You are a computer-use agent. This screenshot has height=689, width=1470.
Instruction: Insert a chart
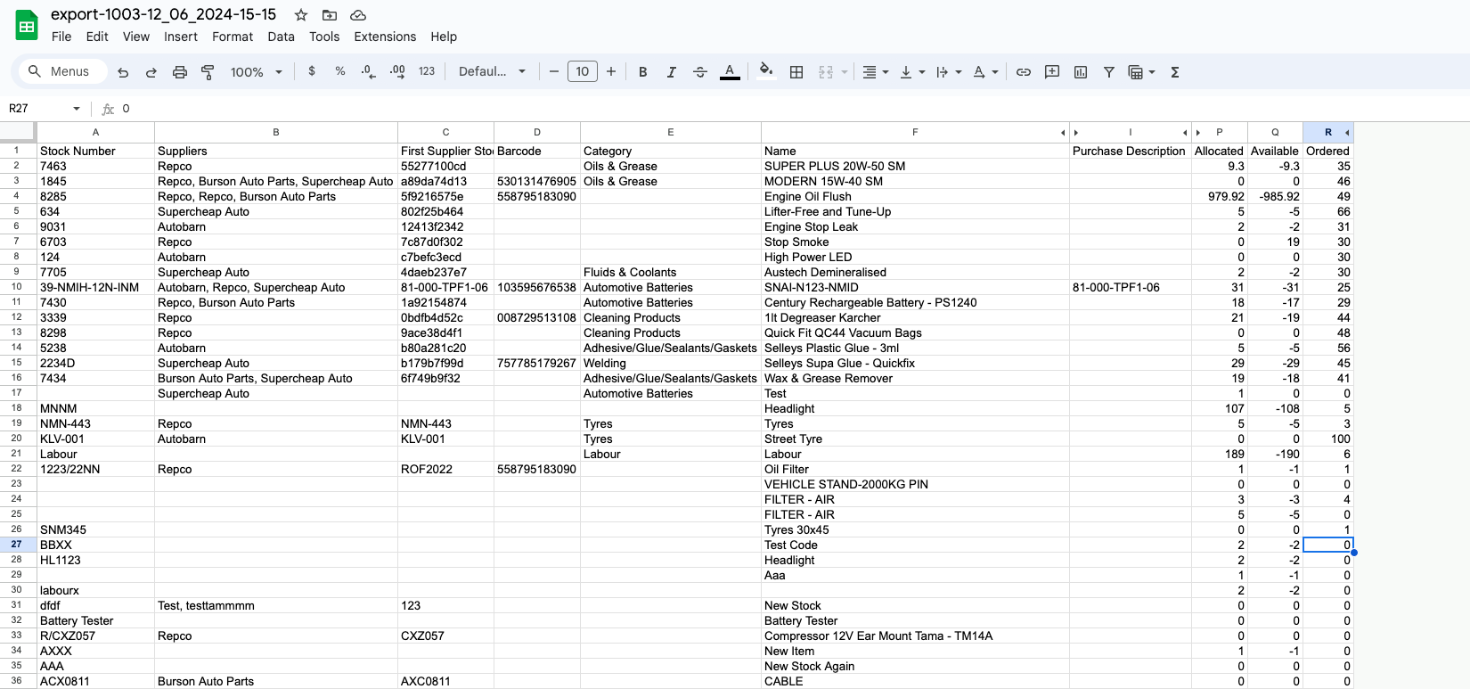click(1081, 72)
